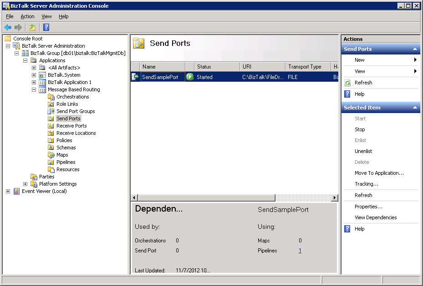Collapse the Message Based Routing node
The width and height of the screenshot is (423, 286).
34,89
